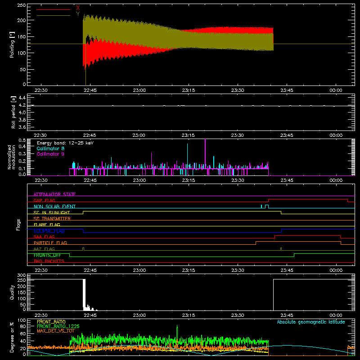The image size is (360, 360).
Task: Click the yellow FRONT_RATIO legend label
Action: pyautogui.click(x=51, y=322)
